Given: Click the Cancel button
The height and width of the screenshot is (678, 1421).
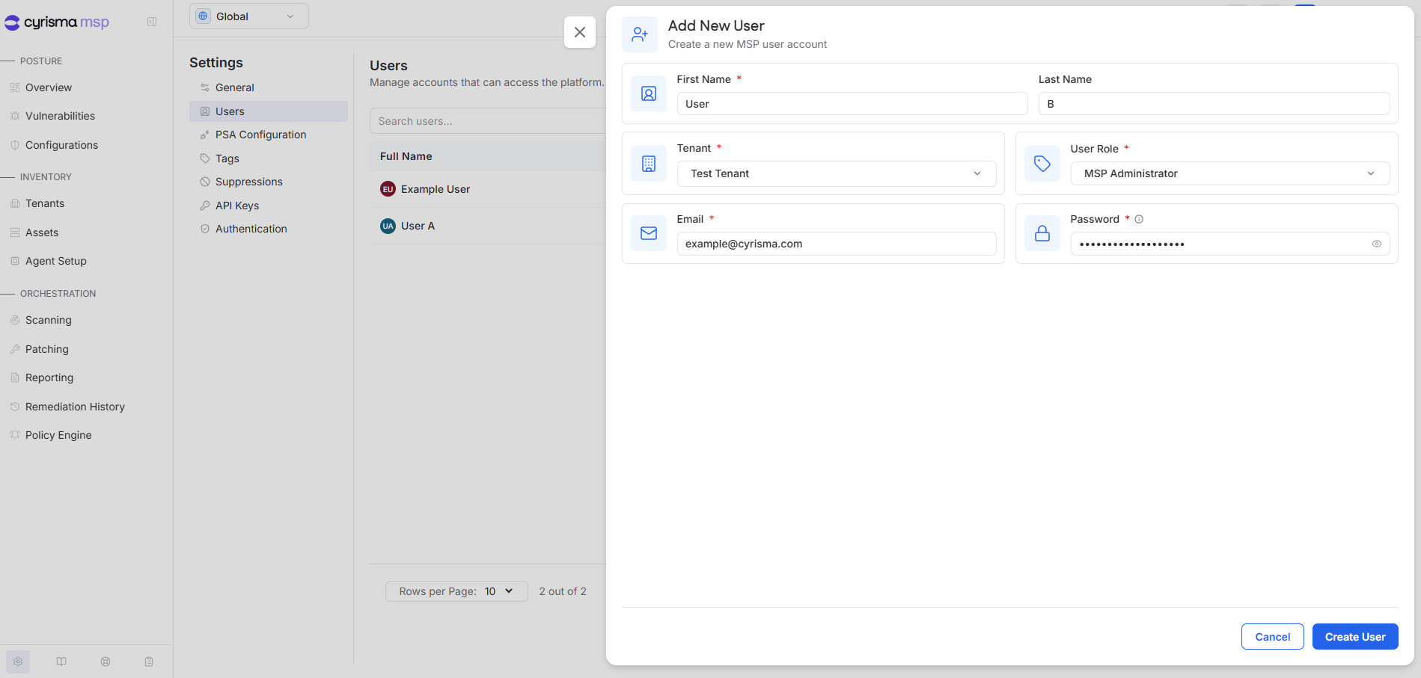Looking at the screenshot, I should click(x=1273, y=637).
